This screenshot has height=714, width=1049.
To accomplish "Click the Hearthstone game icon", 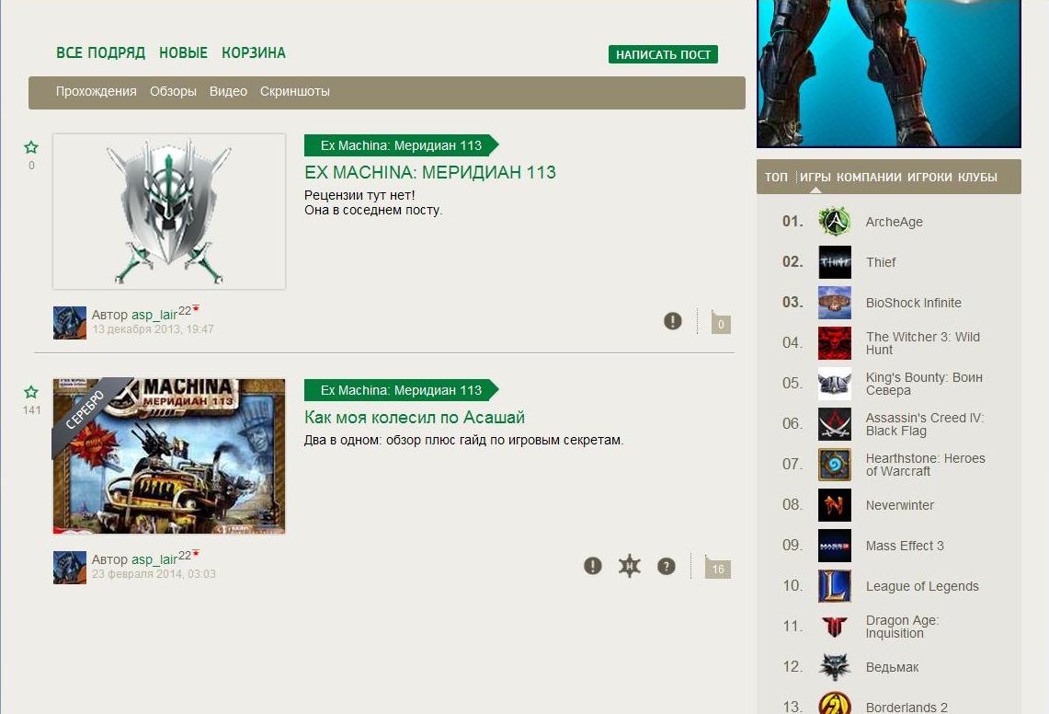I will pos(835,465).
